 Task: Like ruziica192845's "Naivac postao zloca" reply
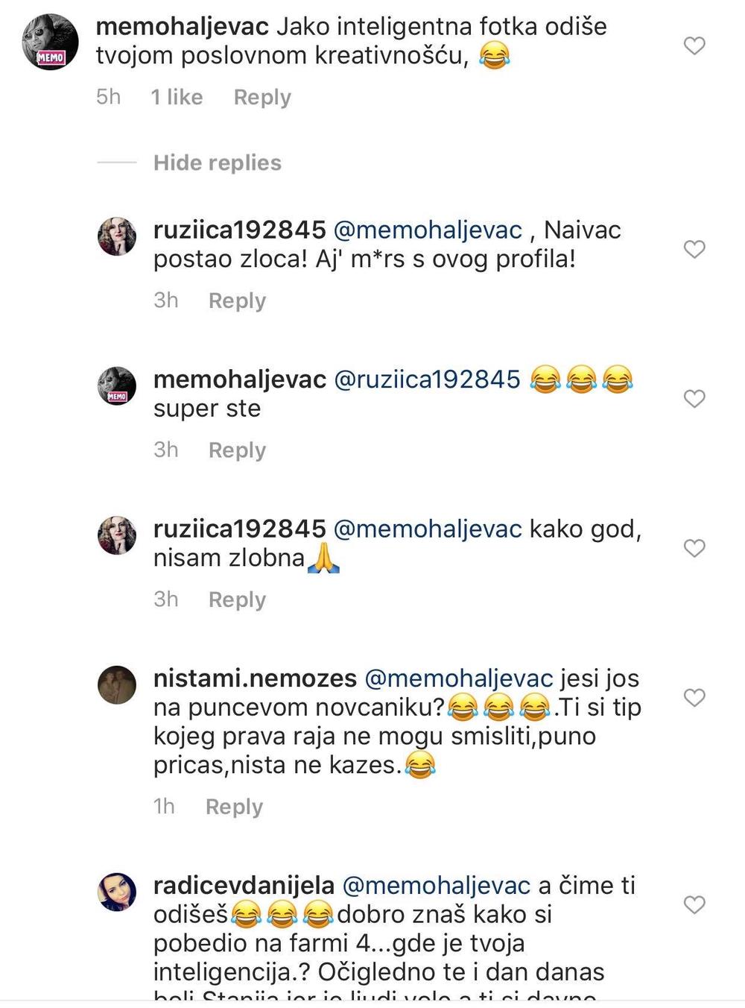(x=694, y=249)
